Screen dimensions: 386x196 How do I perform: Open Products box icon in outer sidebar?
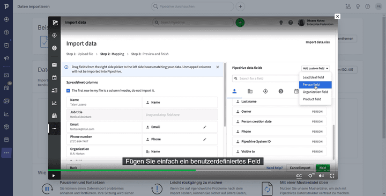click(6, 127)
